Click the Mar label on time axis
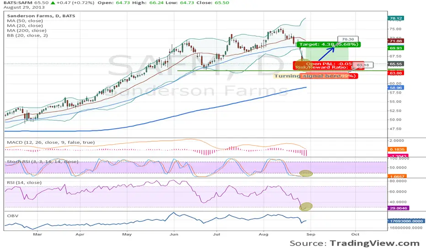Image resolution: width=426 pixels, height=251 pixels. pyautogui.click(x=37, y=234)
